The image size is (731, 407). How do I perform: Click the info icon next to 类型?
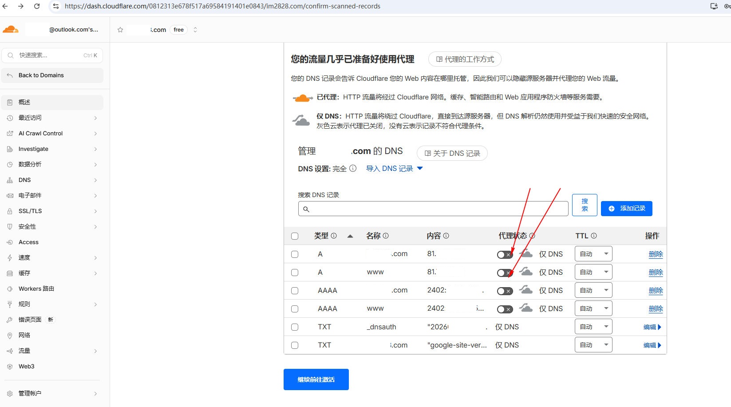(x=334, y=236)
